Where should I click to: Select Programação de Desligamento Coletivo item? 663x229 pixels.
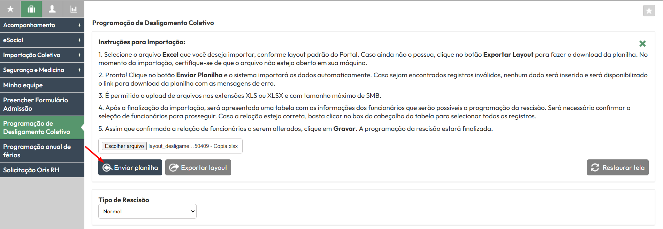click(42, 127)
